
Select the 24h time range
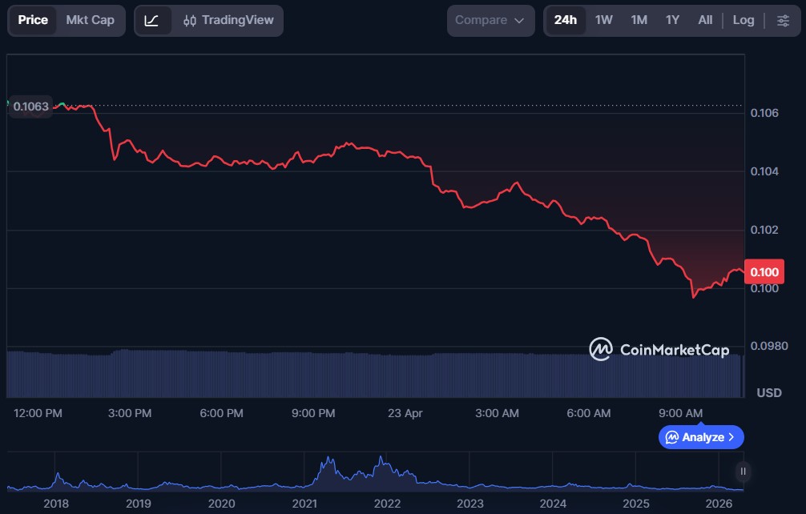565,20
